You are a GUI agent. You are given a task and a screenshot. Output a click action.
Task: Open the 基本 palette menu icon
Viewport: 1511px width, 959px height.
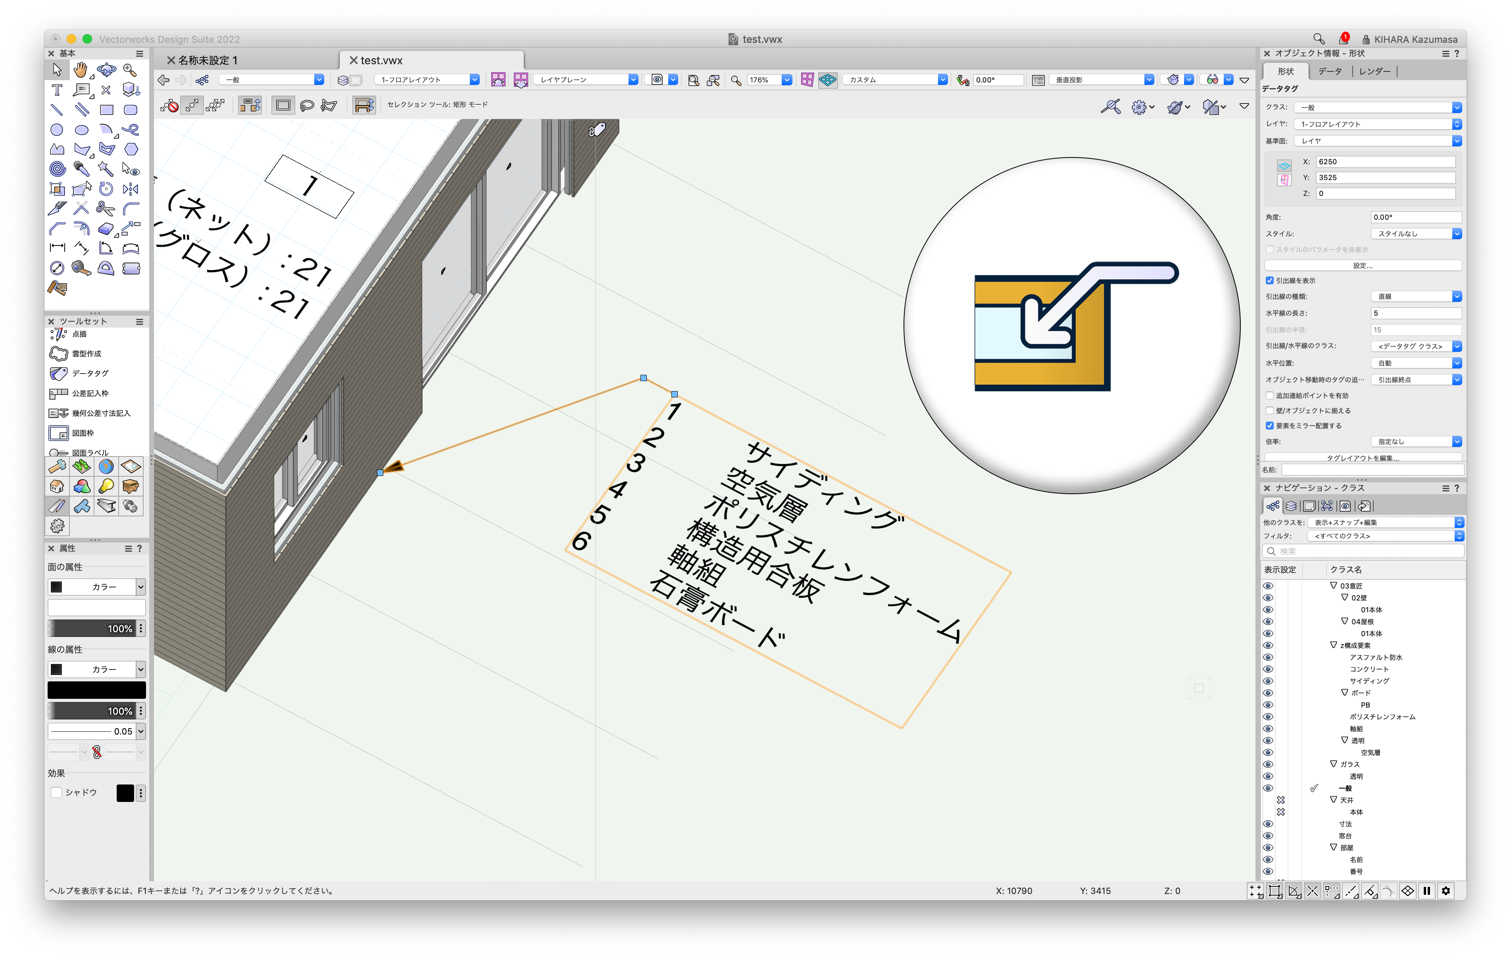tap(140, 54)
